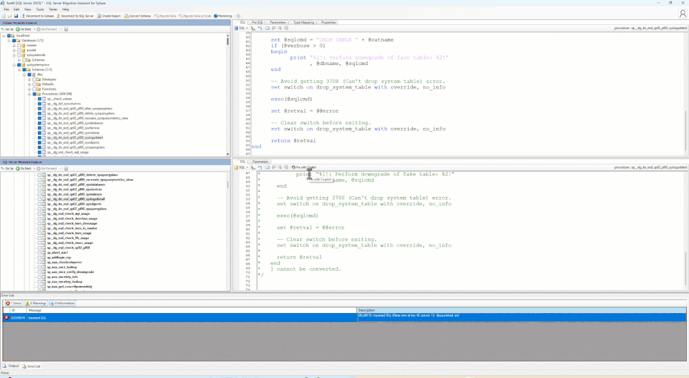This screenshot has height=378, width=689.
Task: Expand the Functions folder node
Action: click(x=30, y=89)
